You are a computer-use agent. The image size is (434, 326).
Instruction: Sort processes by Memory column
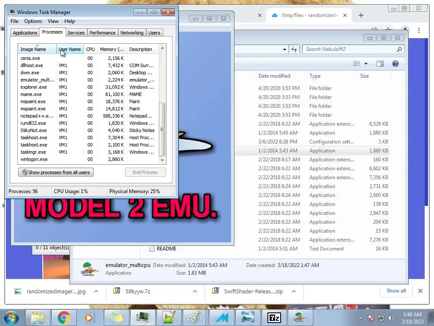tap(112, 49)
